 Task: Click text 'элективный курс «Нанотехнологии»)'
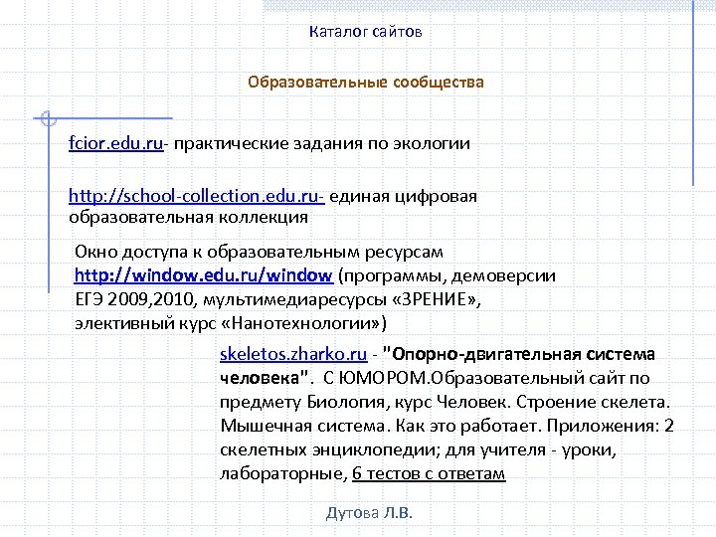(231, 323)
